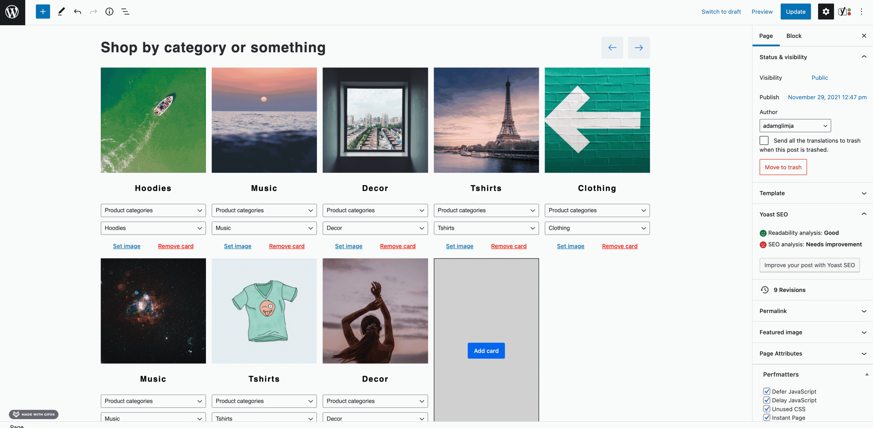Check the send translations to trash box

tap(764, 141)
